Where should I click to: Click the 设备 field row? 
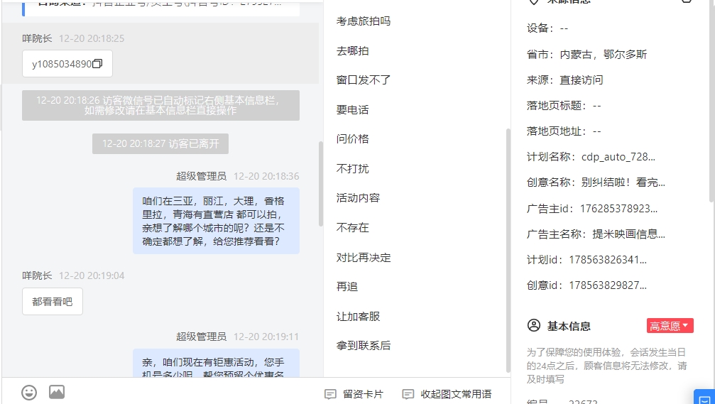[x=547, y=28]
